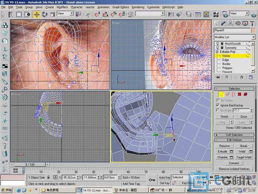Toggle Symmetry modifier lightbulb visibility
The width and height of the screenshot is (258, 194).
click(x=218, y=48)
